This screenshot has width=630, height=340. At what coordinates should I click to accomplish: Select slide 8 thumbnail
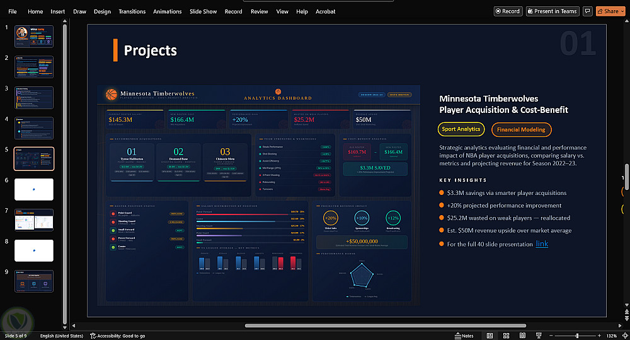pos(34,250)
